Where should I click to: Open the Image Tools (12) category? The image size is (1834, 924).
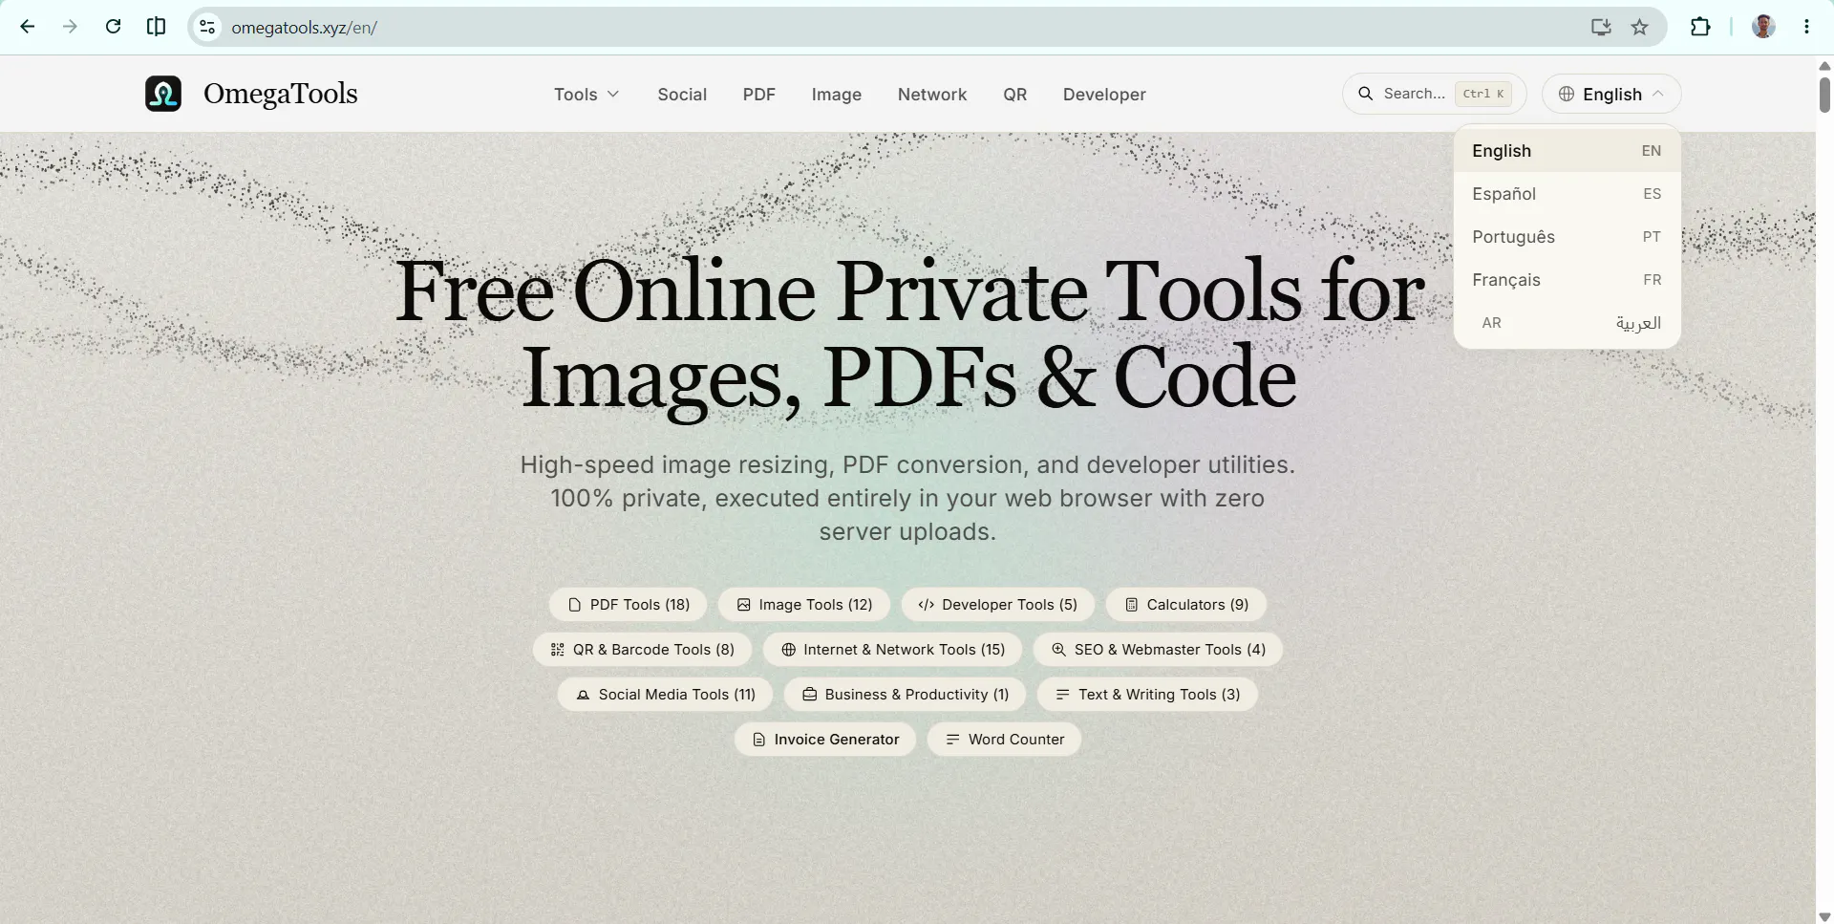pos(804,605)
